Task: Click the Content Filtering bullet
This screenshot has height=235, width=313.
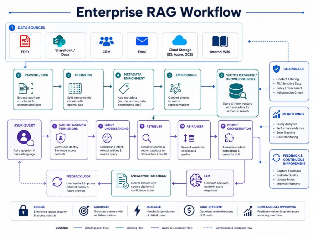Action: click(287, 79)
